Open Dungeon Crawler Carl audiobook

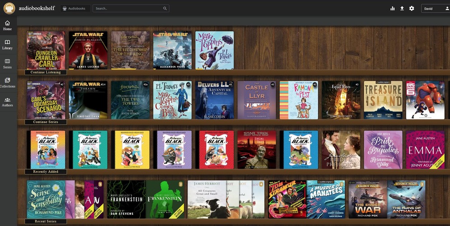tap(46, 50)
